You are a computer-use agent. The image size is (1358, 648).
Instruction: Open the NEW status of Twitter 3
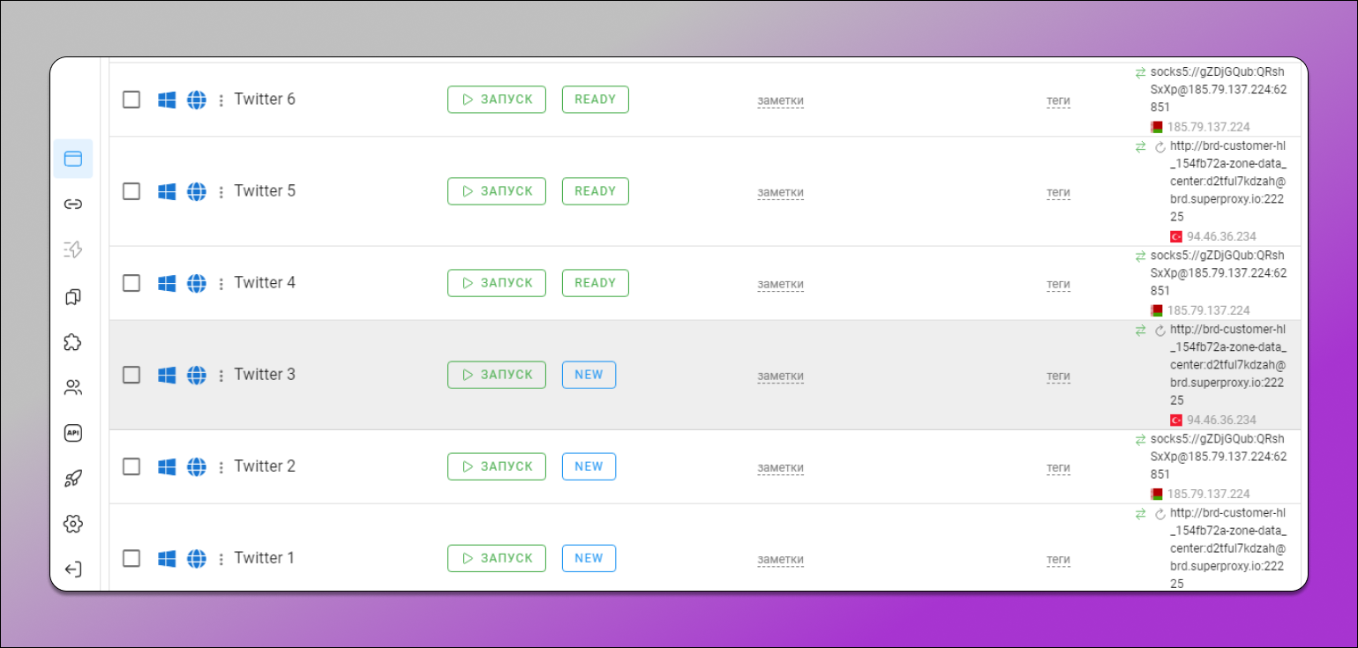589,375
